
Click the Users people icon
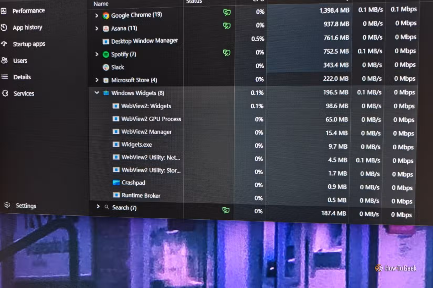click(x=4, y=60)
